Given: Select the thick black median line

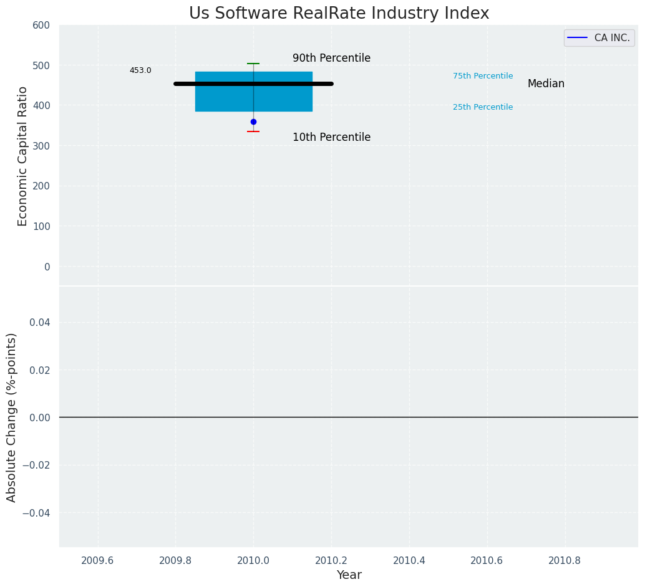Looking at the screenshot, I should click(187, 84).
